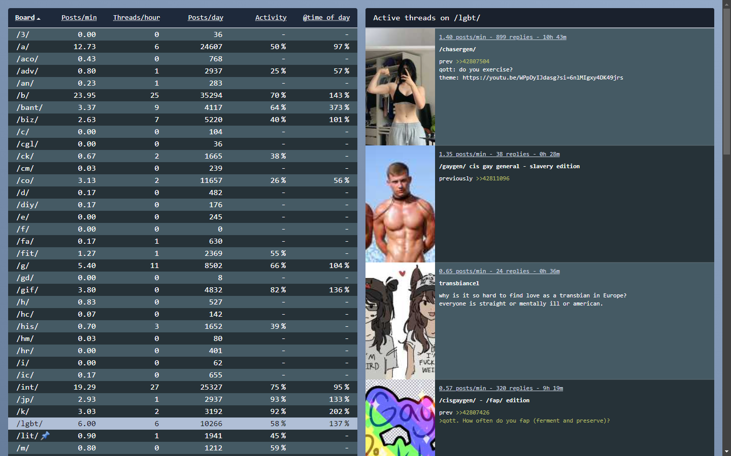This screenshot has width=731, height=456.
Task: Select the highlighted /lgbt/ board row
Action: 183,424
